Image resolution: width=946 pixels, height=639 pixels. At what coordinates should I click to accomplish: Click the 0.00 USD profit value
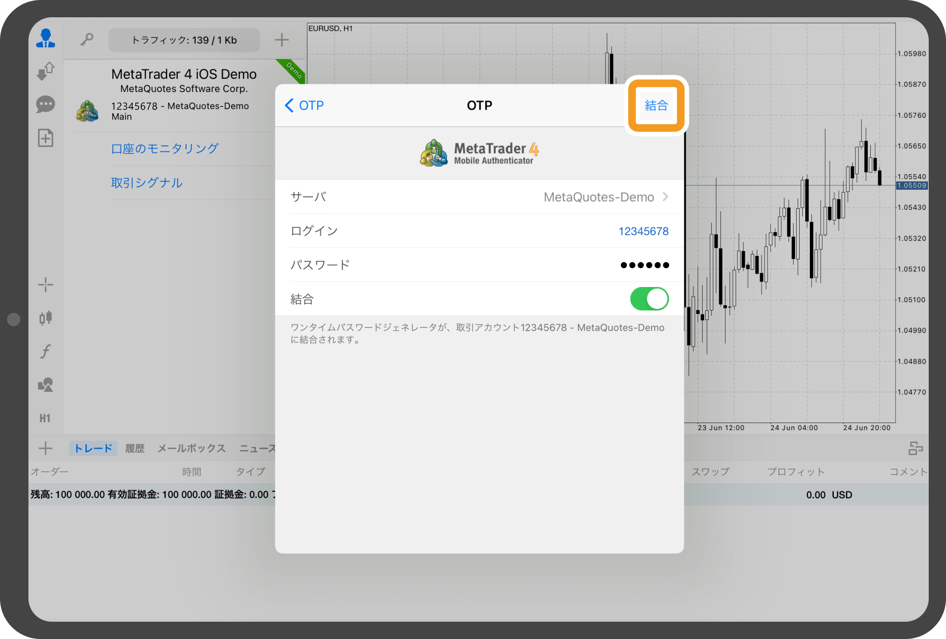pyautogui.click(x=829, y=495)
